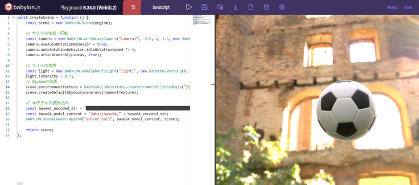Clear the code with the trash icon
419x185 pixels.
pos(267,7)
